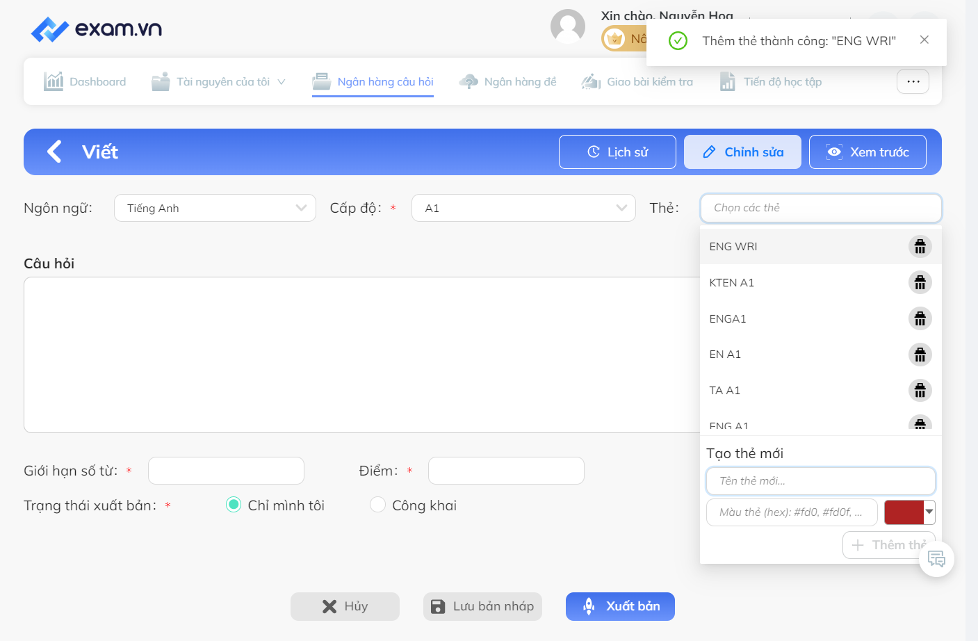
Task: Go to the Dashboard tab
Action: tap(85, 81)
